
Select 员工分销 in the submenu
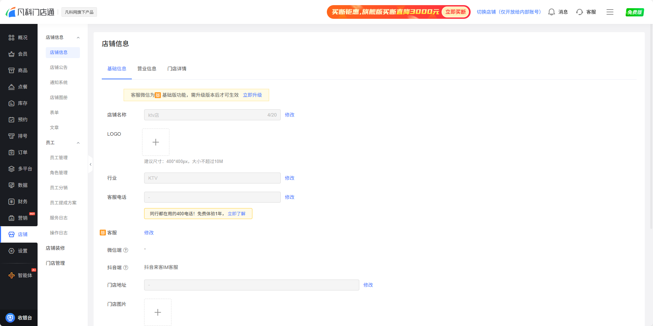pos(59,188)
